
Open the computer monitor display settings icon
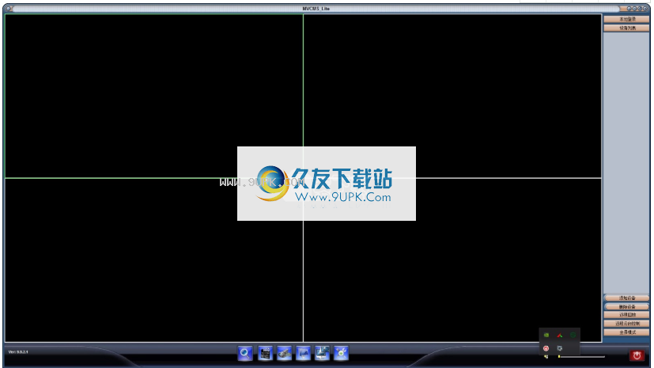pyautogui.click(x=322, y=354)
